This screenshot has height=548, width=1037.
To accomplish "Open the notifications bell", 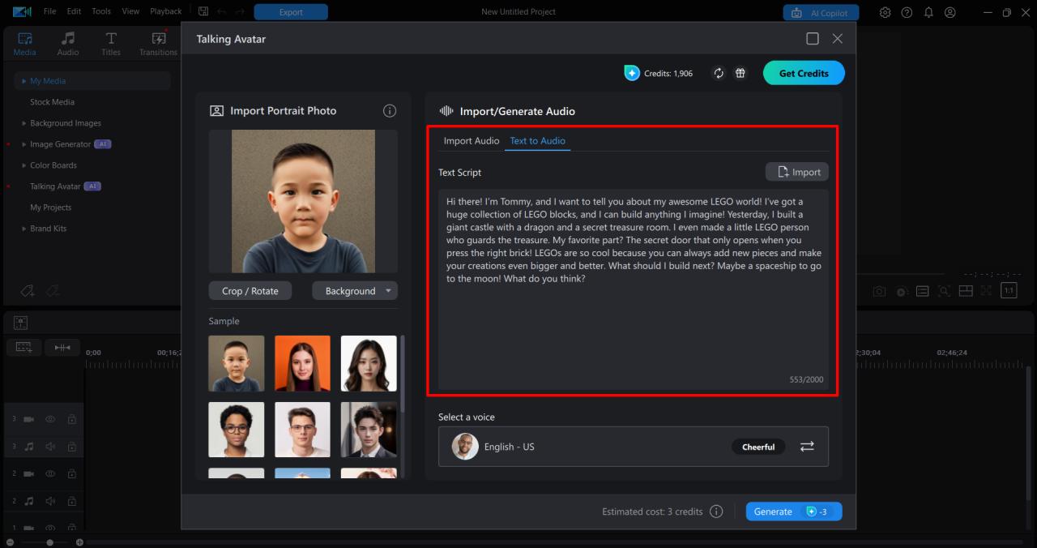I will [928, 12].
